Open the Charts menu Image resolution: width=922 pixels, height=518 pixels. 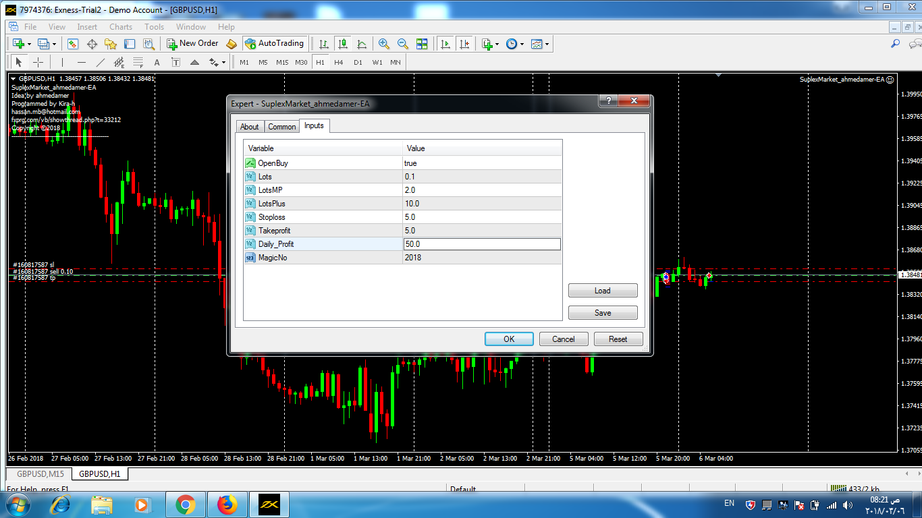pyautogui.click(x=121, y=27)
